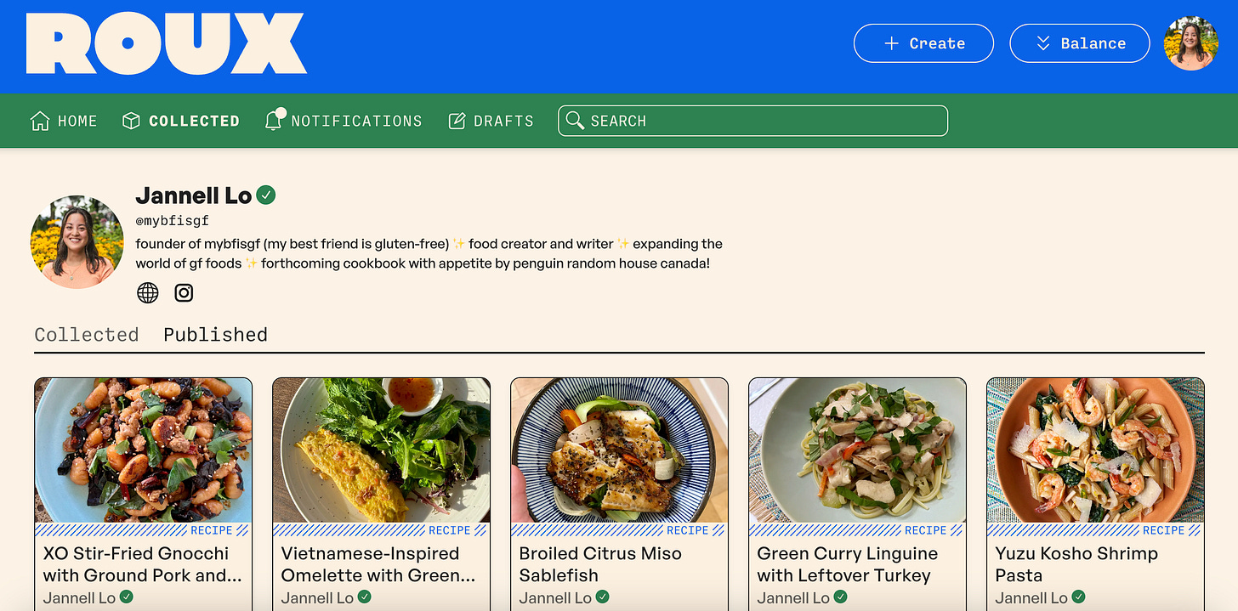Viewport: 1238px width, 611px height.
Task: Switch to the Collected tab
Action: click(x=87, y=335)
